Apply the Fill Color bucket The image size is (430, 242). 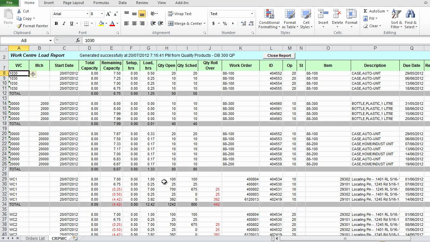click(x=101, y=24)
